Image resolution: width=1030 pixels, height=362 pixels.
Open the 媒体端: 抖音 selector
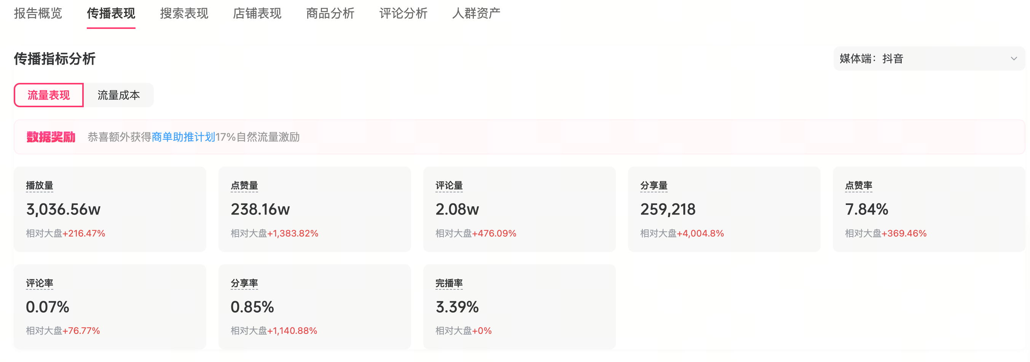pyautogui.click(x=929, y=59)
